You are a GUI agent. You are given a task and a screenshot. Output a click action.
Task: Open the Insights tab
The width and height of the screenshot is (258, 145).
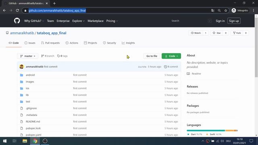128,43
